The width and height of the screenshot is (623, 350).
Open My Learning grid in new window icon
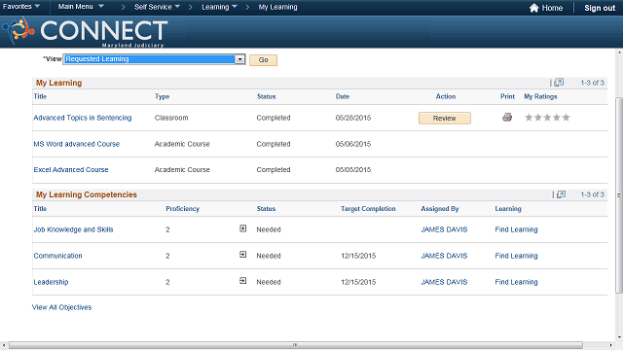(559, 82)
